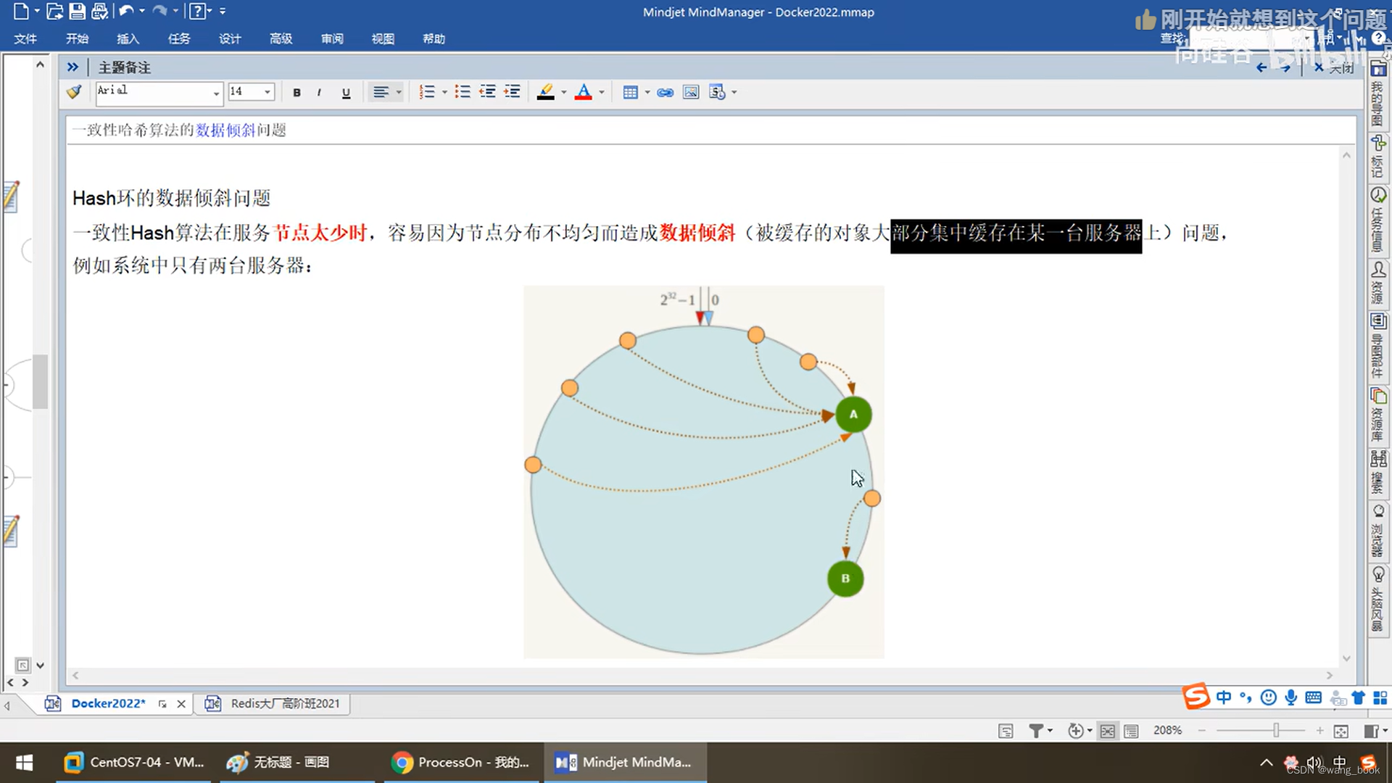Open ProcessOn Chrome window from the taskbar
Screen dimensions: 1392x783
460,762
